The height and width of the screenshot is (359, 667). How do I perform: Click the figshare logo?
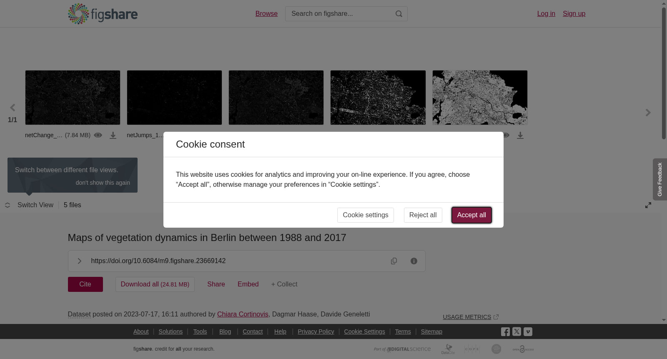pos(103,14)
